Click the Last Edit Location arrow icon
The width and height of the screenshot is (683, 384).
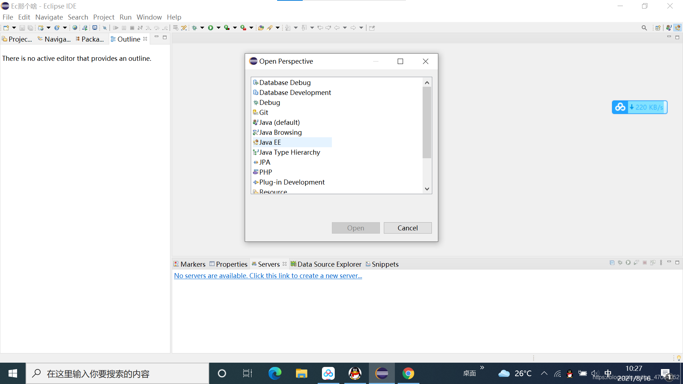point(320,28)
